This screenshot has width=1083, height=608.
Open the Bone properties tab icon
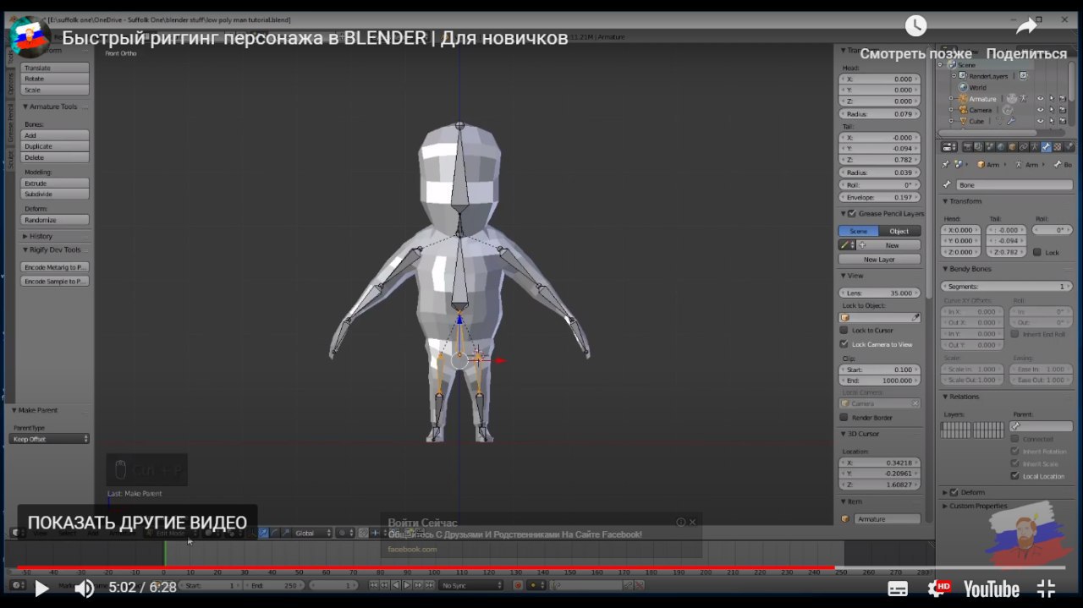[1046, 146]
